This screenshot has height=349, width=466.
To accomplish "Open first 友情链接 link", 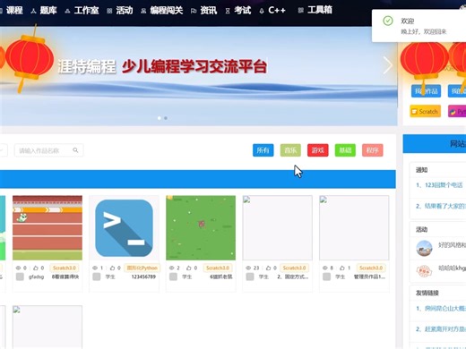I will tap(441, 309).
